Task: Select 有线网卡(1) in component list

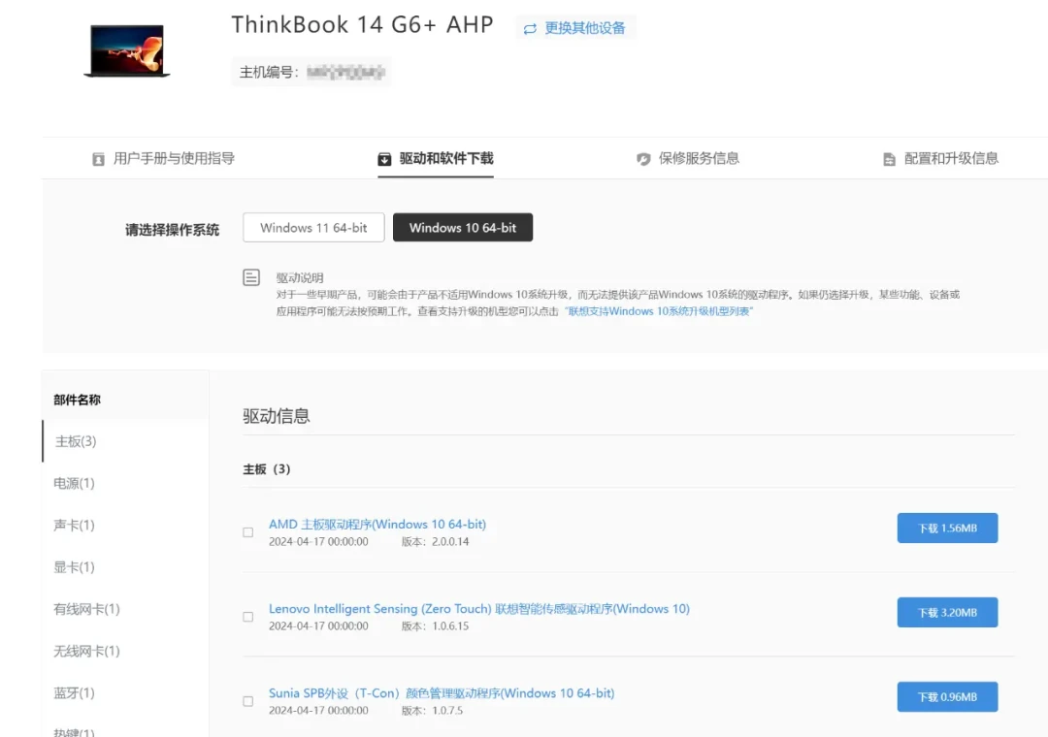Action: [87, 609]
